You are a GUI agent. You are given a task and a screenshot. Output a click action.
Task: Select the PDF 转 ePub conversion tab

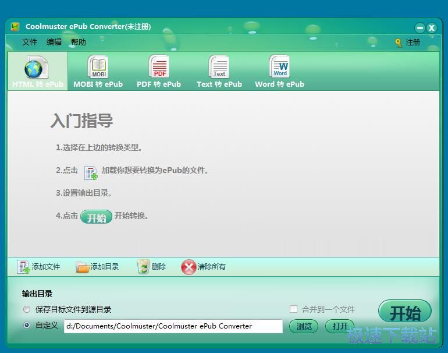159,71
